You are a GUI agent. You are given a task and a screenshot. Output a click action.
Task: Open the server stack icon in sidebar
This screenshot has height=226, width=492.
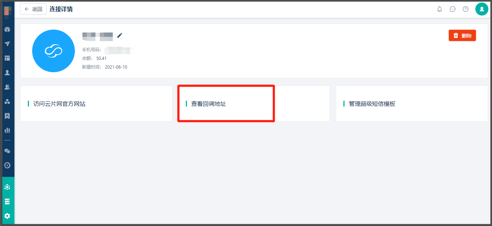click(7, 201)
